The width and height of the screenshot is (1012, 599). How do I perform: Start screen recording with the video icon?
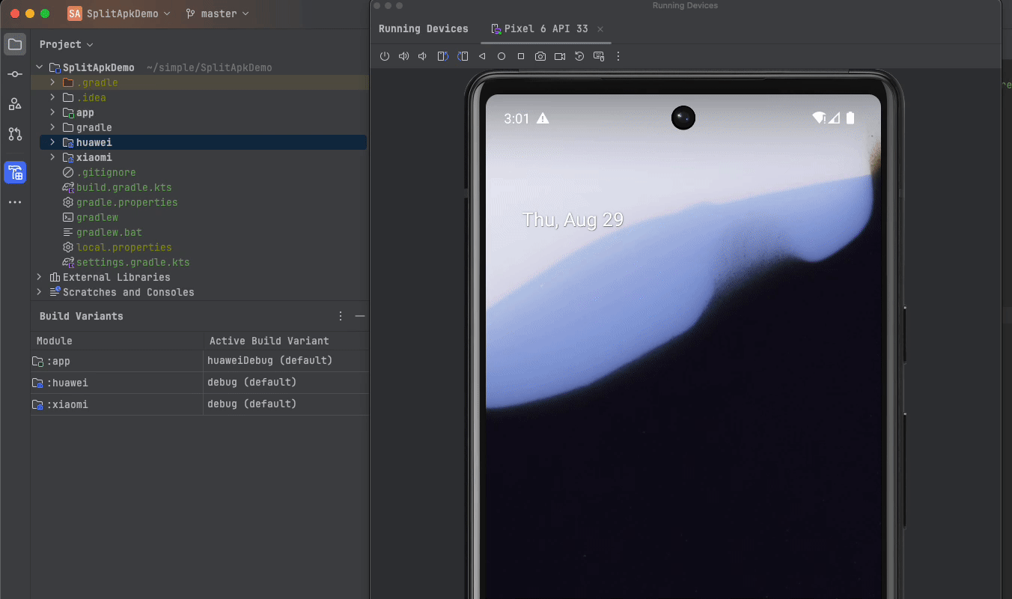pyautogui.click(x=560, y=56)
